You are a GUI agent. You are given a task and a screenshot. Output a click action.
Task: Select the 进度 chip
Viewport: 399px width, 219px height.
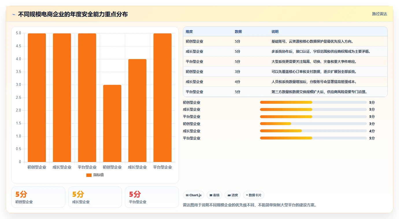pos(233,195)
